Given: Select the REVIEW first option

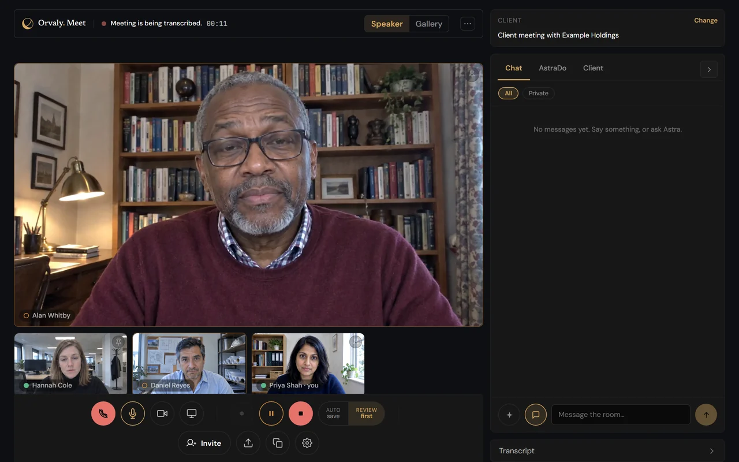Looking at the screenshot, I should coord(367,413).
